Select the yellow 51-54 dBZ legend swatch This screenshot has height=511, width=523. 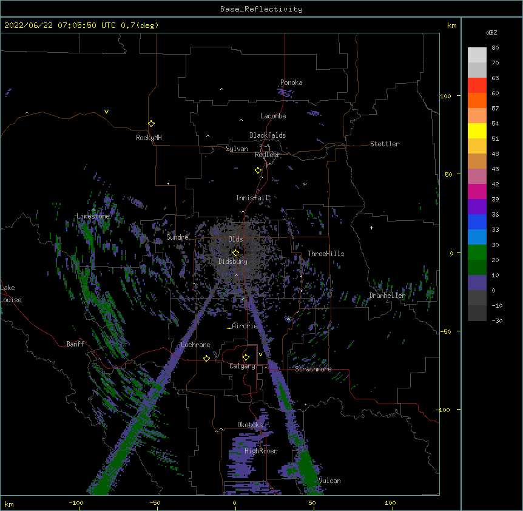[477, 130]
